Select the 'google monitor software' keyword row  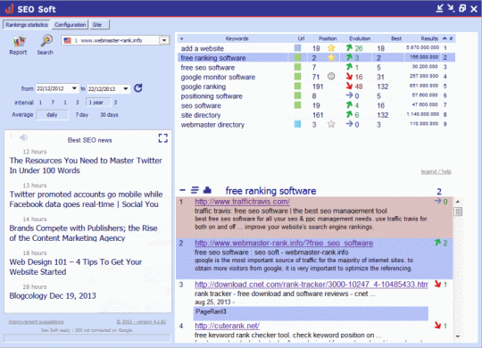(x=316, y=77)
